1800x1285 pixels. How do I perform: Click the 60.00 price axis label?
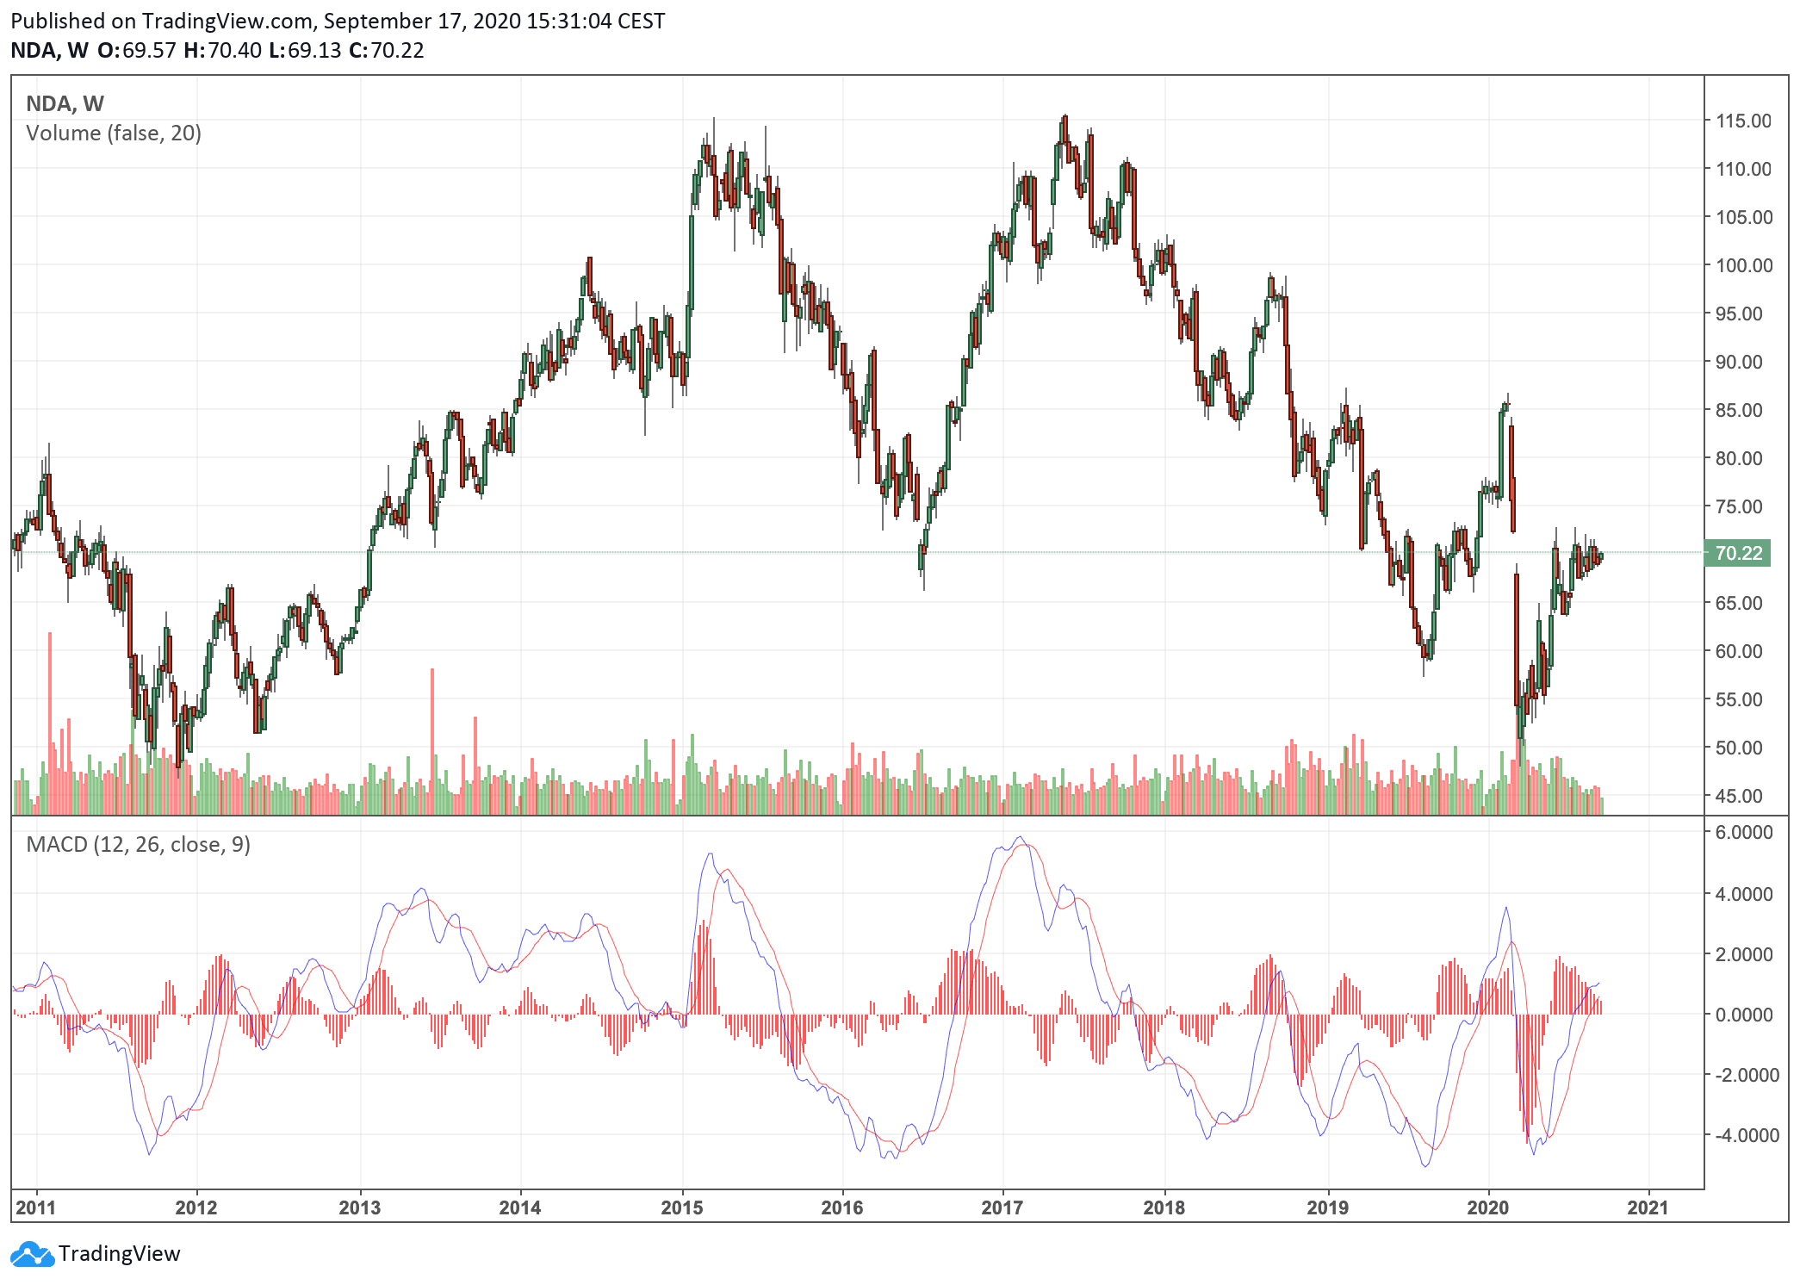point(1739,651)
